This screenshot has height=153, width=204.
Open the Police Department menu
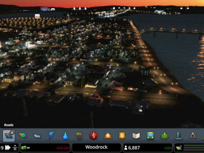pos(122,136)
